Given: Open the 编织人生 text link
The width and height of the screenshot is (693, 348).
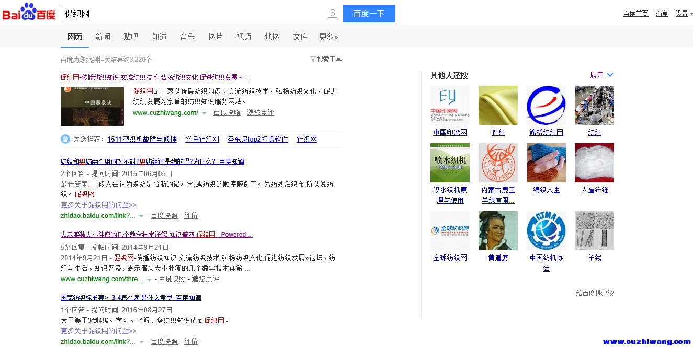Looking at the screenshot, I should click(x=547, y=190).
